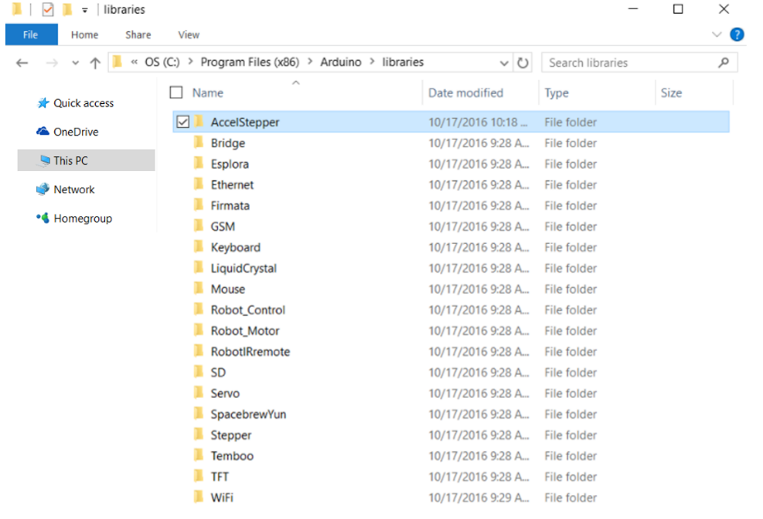Screen dimensions: 763x519
Task: Click the Refresh button beside address bar
Action: coord(524,63)
